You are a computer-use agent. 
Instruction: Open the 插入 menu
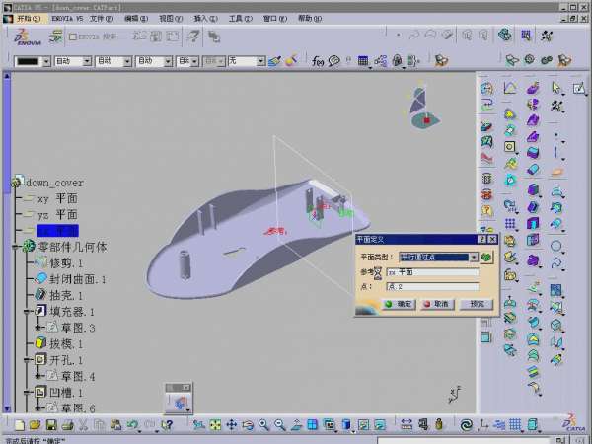[205, 18]
